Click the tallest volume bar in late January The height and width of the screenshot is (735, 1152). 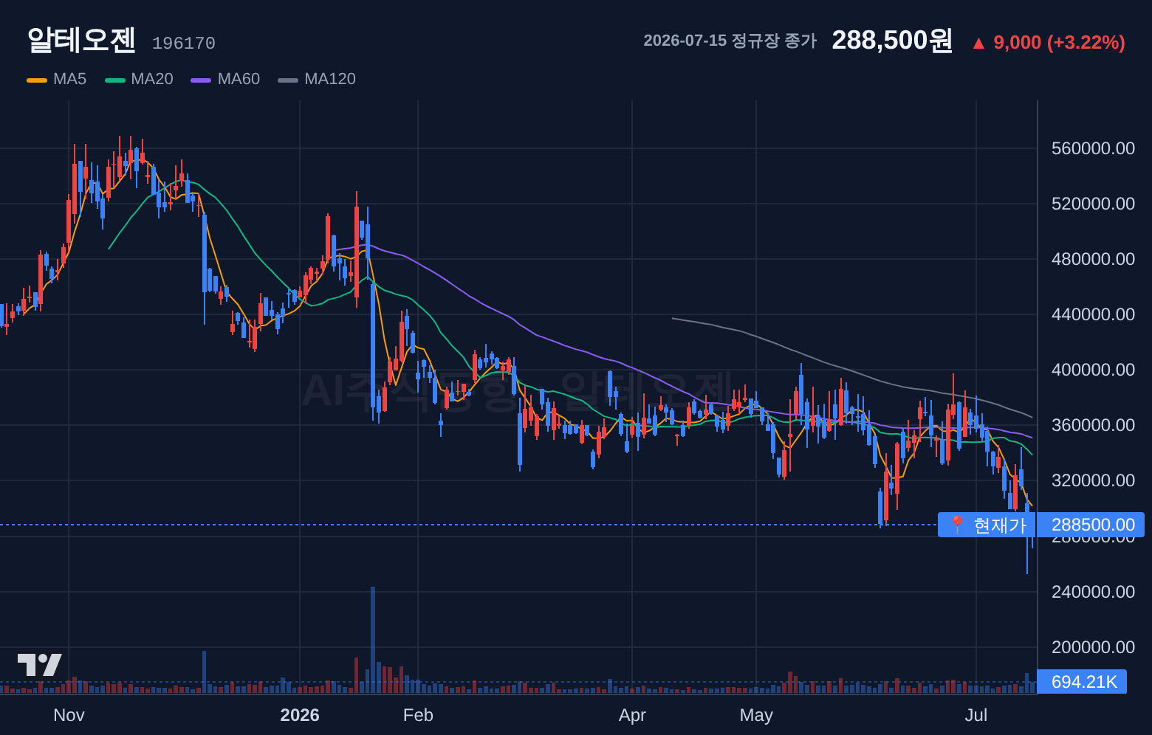pos(373,640)
